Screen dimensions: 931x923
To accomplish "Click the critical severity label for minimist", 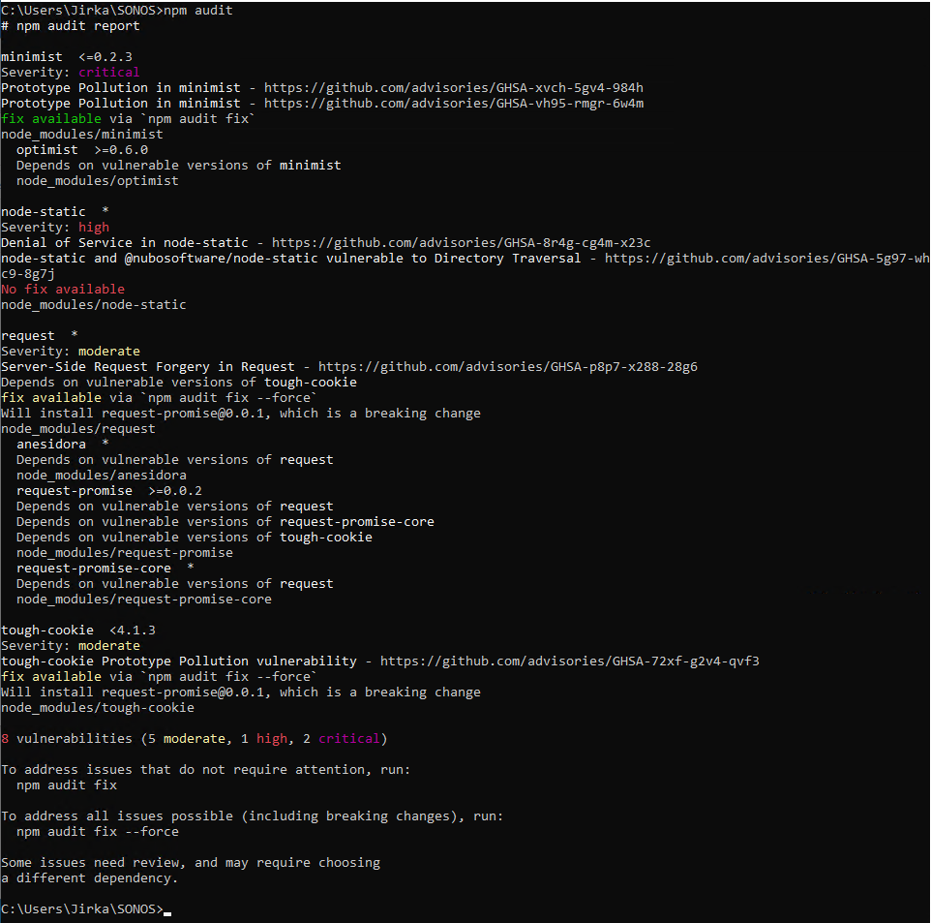I will (111, 72).
